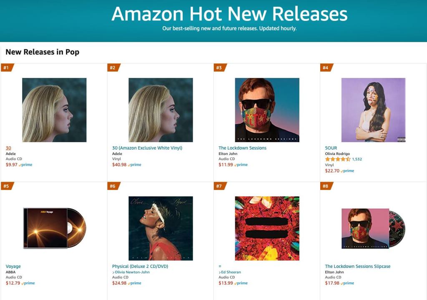Click the Physical album cover image
This screenshot has height=300, width=427.
pos(161,228)
